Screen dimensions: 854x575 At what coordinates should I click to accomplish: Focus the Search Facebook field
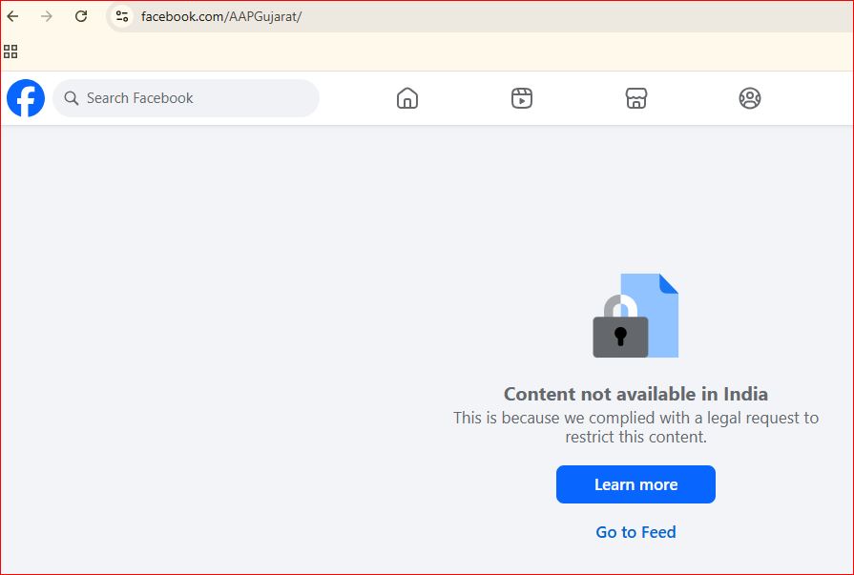[191, 98]
